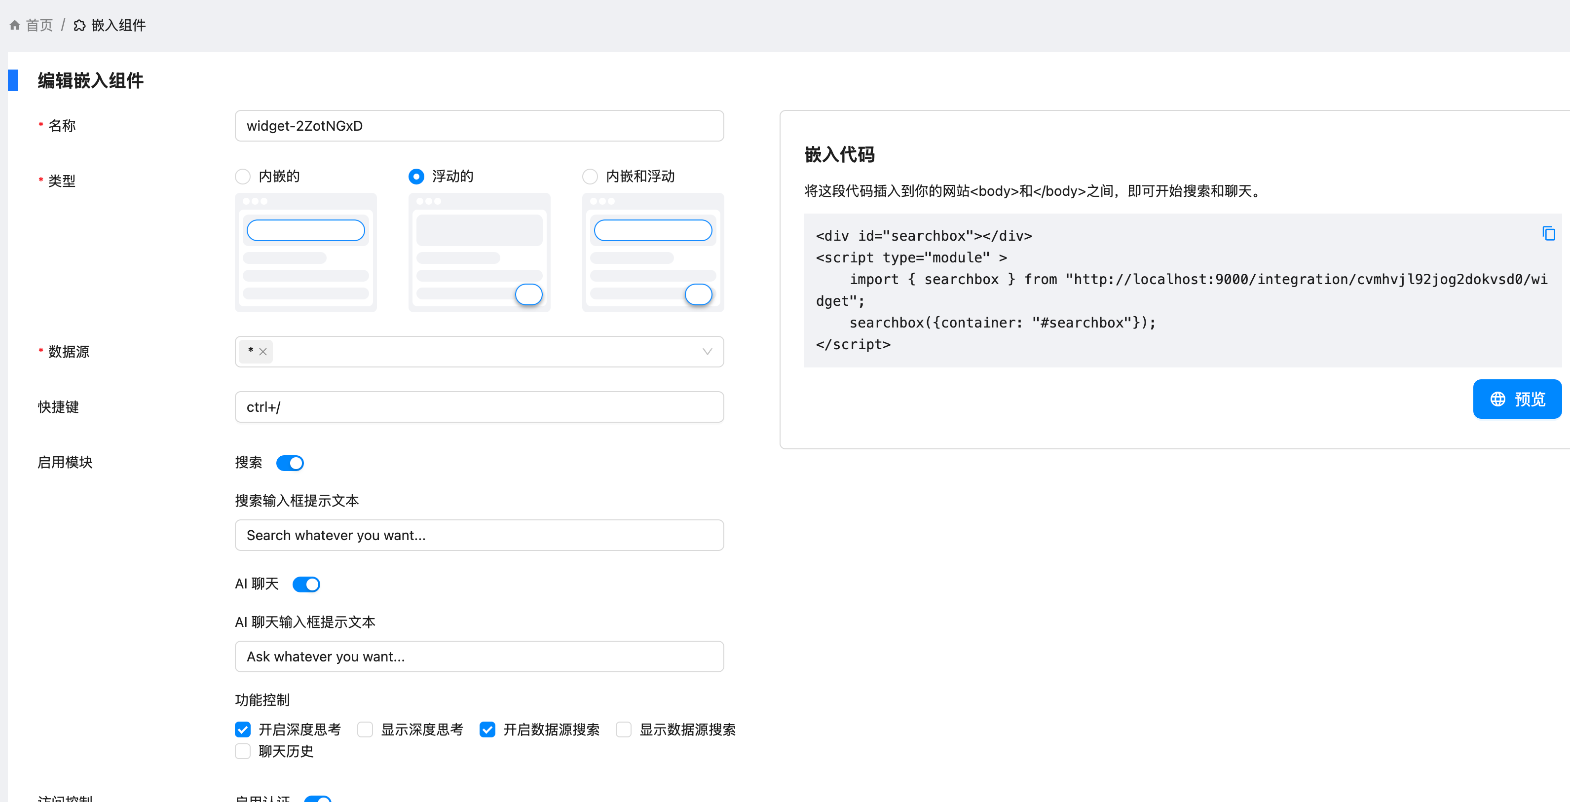Select the floating layout thumbnail
Screen dimensions: 1570x802
479,253
